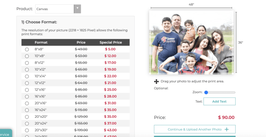The image size is (266, 137).
Task: Click the Format column header
Action: [41, 42]
